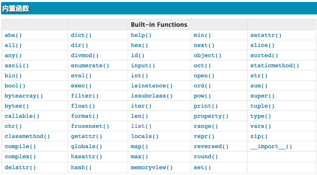
Task: Open the isinstance() documentation link
Action: click(x=151, y=86)
